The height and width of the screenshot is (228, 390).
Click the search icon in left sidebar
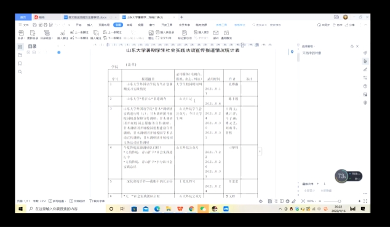coord(20,72)
